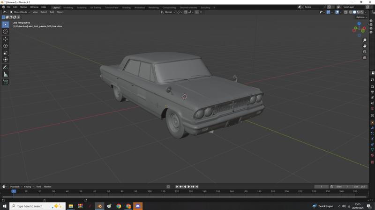Click the current frame number field
The image size is (375, 210).
[x=321, y=187]
